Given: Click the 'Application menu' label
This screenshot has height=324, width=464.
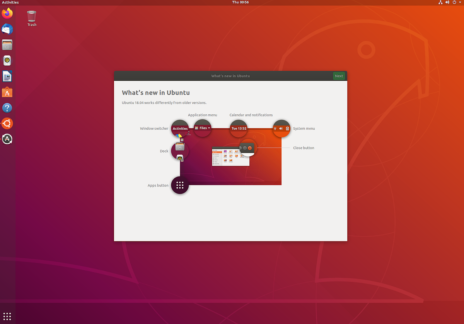Looking at the screenshot, I should (x=203, y=115).
